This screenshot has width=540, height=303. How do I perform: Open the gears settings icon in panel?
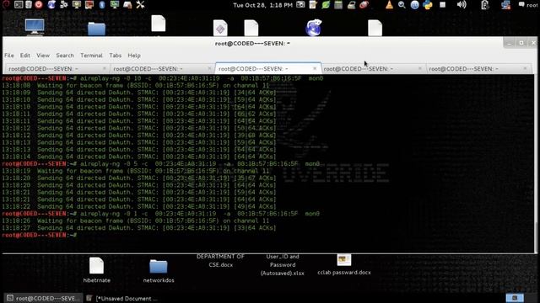click(x=64, y=5)
